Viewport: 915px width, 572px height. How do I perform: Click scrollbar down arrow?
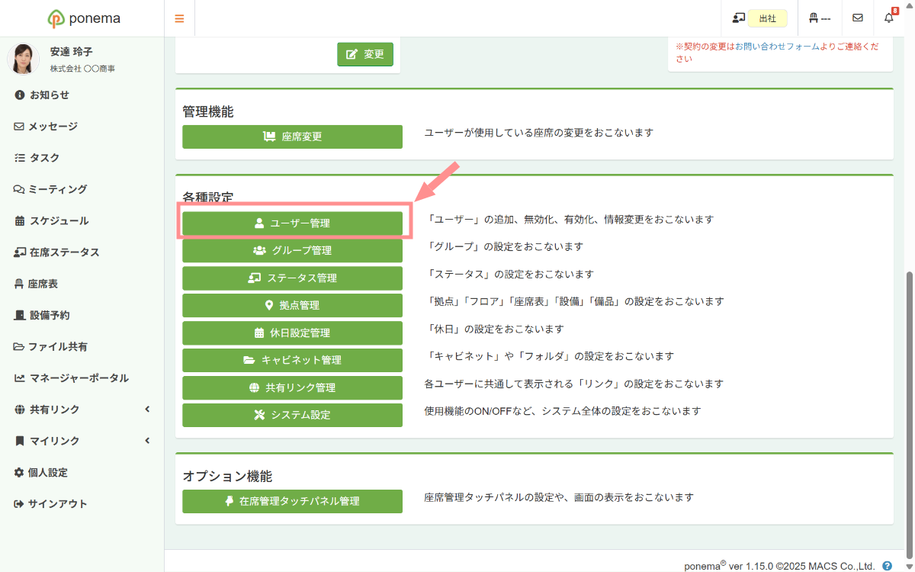[x=908, y=566]
